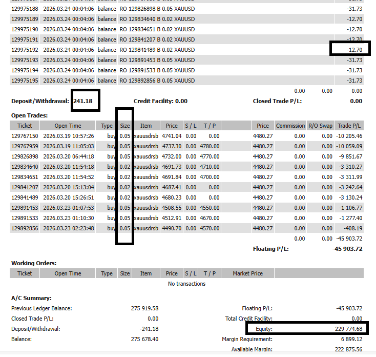This screenshot has height=357, width=376.
Task: Click trade P/L value -10 059.09
Action: click(x=349, y=147)
